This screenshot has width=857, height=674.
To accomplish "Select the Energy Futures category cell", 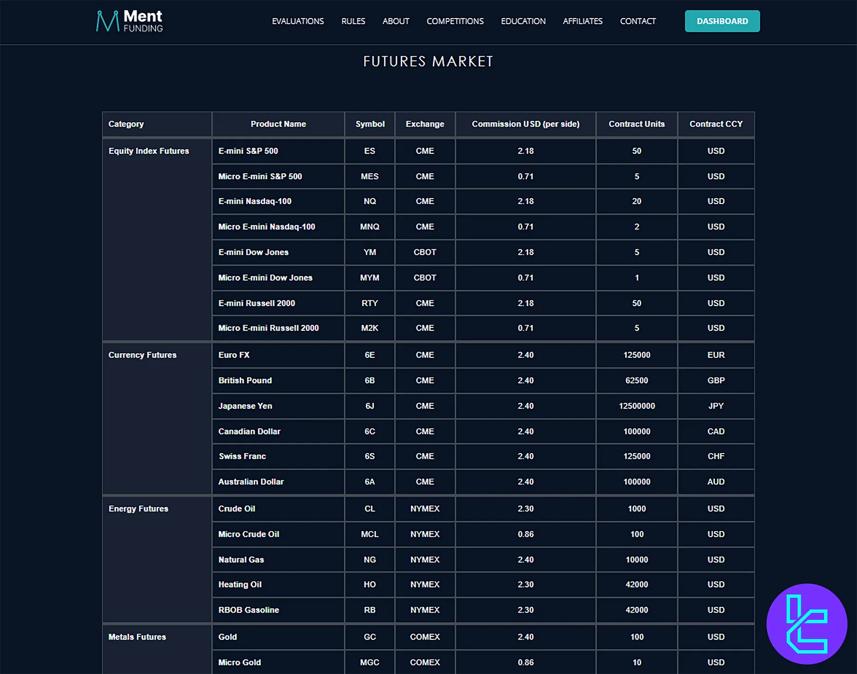I will pyautogui.click(x=157, y=559).
